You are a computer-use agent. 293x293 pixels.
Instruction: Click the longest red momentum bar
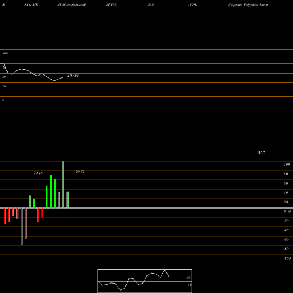coord(22,226)
